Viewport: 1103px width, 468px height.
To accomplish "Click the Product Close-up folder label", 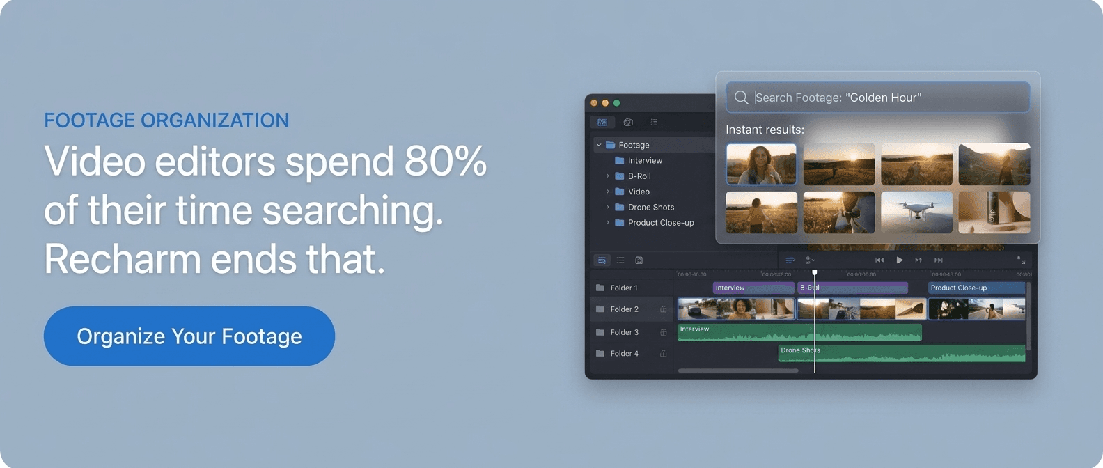I will (x=661, y=223).
